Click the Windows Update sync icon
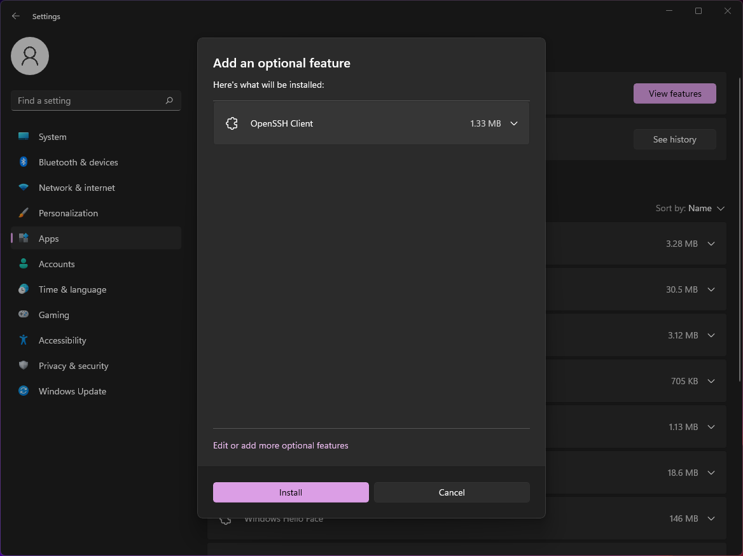The image size is (743, 556). [x=23, y=391]
